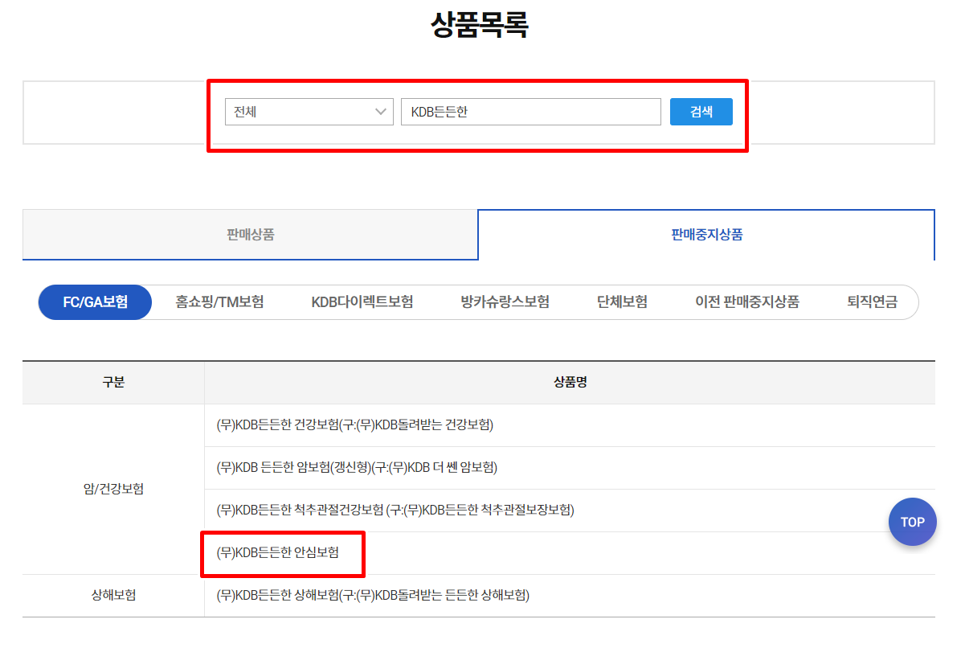Click the round TOP button
The height and width of the screenshot is (648, 965).
pos(913,522)
